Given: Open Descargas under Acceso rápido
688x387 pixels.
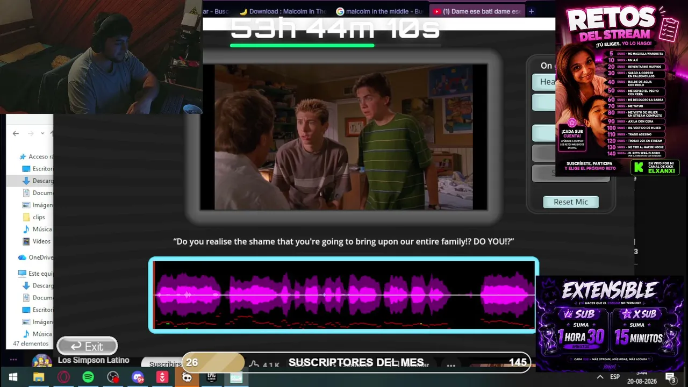Looking at the screenshot, I should [38, 181].
